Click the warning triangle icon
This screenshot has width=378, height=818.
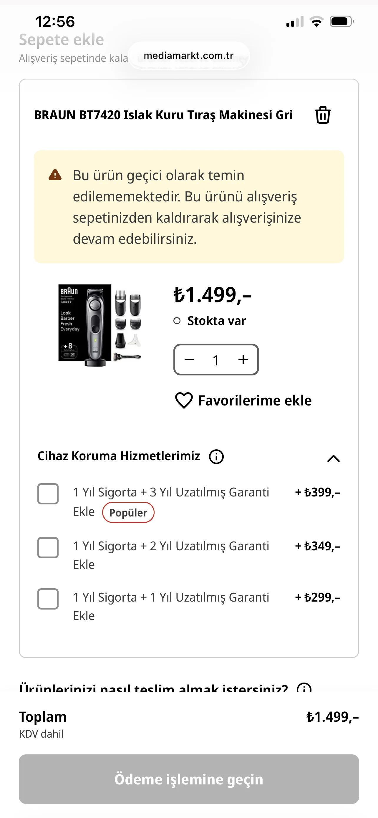[55, 175]
